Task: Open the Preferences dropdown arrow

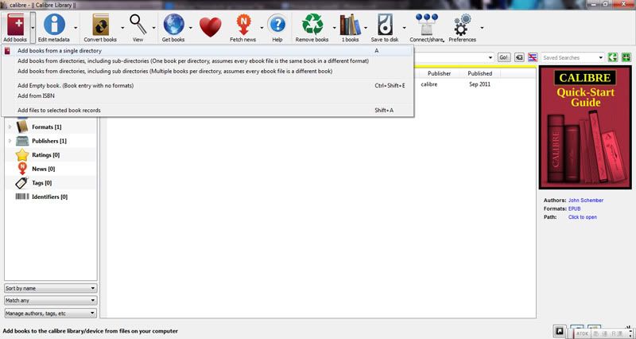Action: [x=482, y=28]
